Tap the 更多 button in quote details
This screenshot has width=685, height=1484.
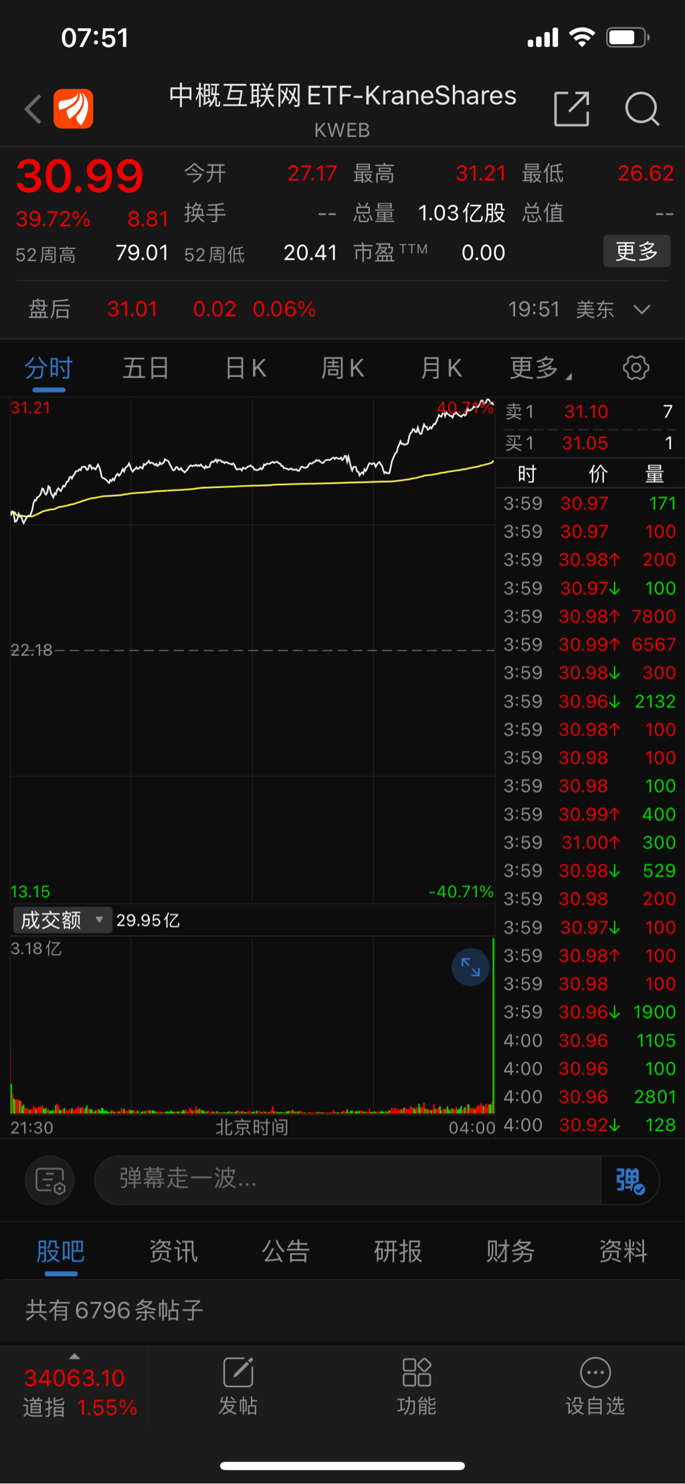pos(636,252)
